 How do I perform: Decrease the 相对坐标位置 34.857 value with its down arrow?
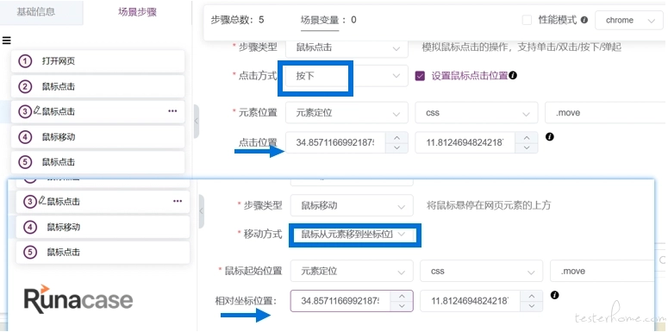click(x=402, y=306)
